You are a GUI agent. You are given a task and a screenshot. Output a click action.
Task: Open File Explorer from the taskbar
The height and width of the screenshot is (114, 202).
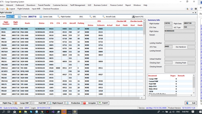tap(26, 112)
